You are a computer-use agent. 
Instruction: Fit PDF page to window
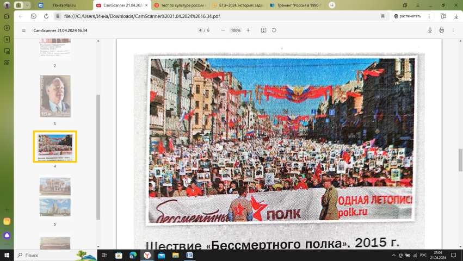tap(263, 30)
